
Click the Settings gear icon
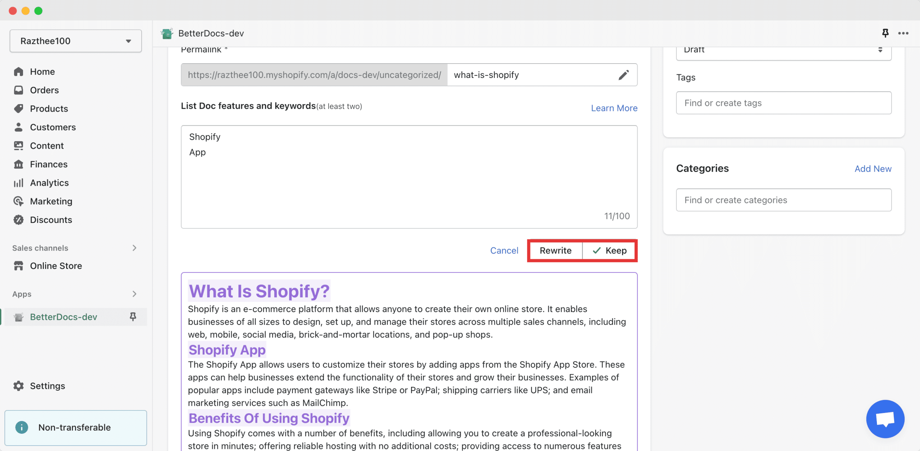19,386
